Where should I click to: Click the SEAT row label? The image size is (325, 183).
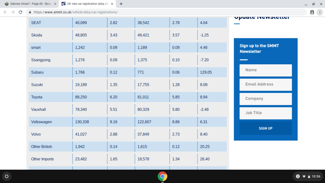coord(36,23)
